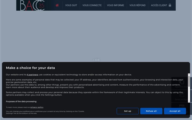Open the VOUS SUIT menu
The height and width of the screenshot is (120, 192).
click(x=71, y=5)
